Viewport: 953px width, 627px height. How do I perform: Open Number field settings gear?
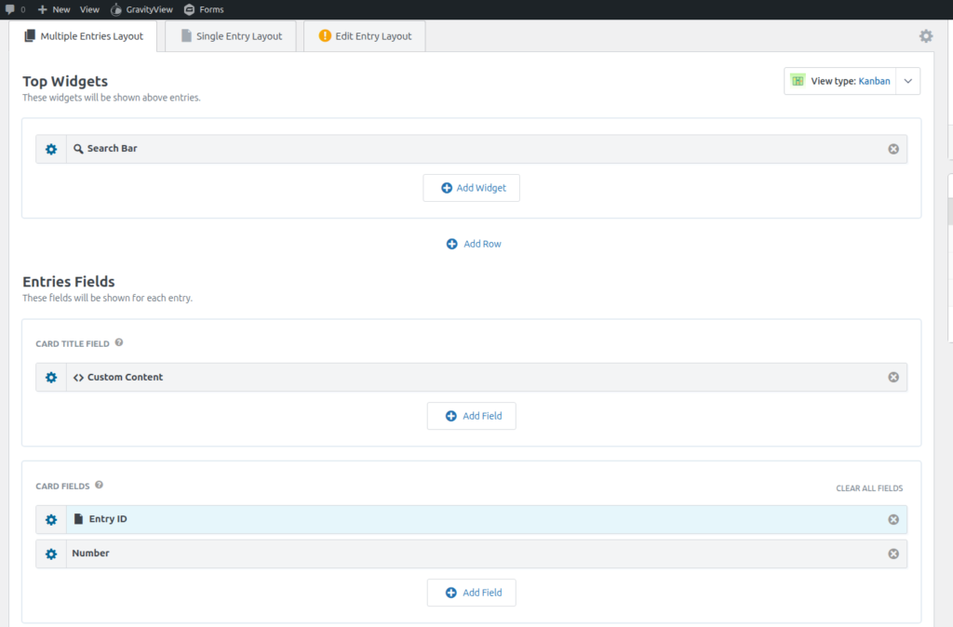(x=51, y=554)
